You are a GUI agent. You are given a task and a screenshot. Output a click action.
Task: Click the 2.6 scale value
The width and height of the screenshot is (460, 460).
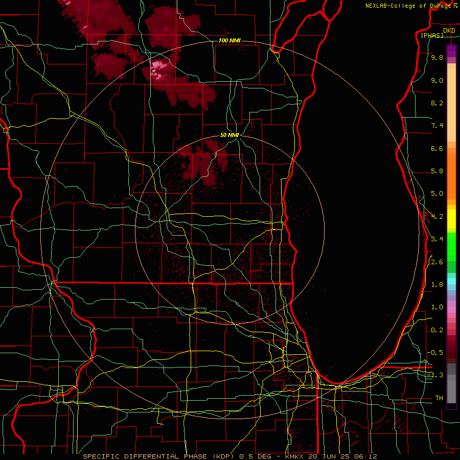(437, 262)
